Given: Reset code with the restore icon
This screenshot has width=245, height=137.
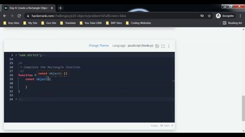Looking at the screenshot, I should pos(157,46).
